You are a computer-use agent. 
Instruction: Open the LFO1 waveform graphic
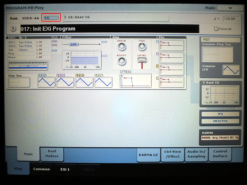coord(46,82)
